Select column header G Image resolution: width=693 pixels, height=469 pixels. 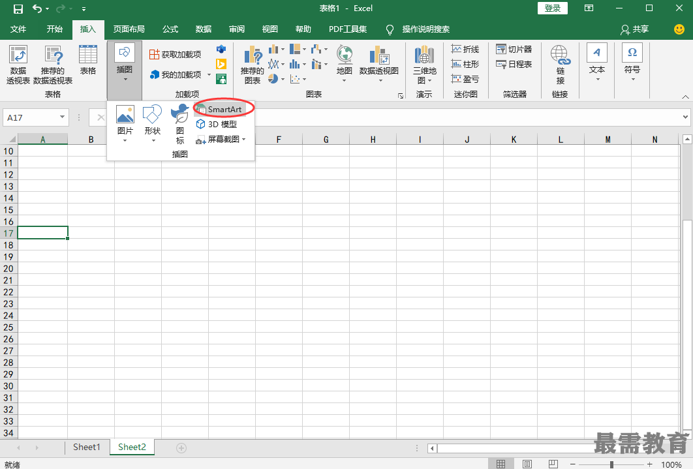tap(326, 140)
